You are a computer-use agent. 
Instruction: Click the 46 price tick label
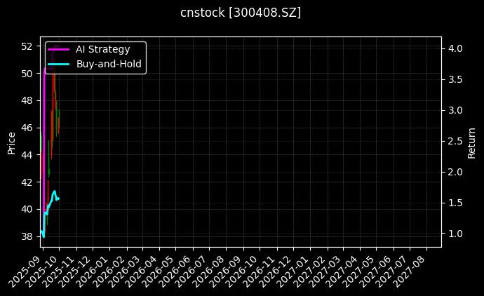tap(27, 128)
